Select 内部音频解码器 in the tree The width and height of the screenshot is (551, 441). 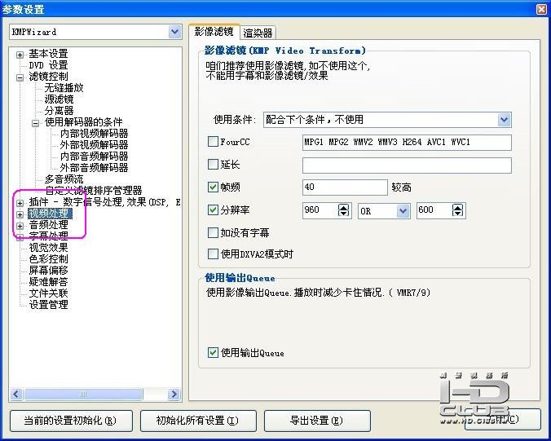tap(95, 157)
